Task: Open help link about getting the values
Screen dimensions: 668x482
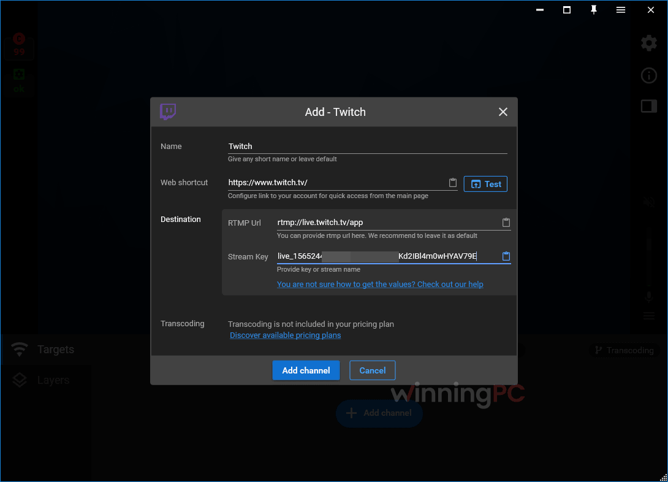Action: click(x=380, y=285)
